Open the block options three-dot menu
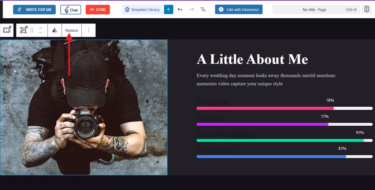Screen dimensions: 375x190 [89, 30]
